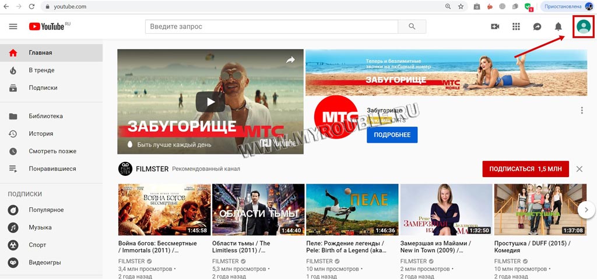Dismiss the FILMSTER recommended channel

coord(580,169)
